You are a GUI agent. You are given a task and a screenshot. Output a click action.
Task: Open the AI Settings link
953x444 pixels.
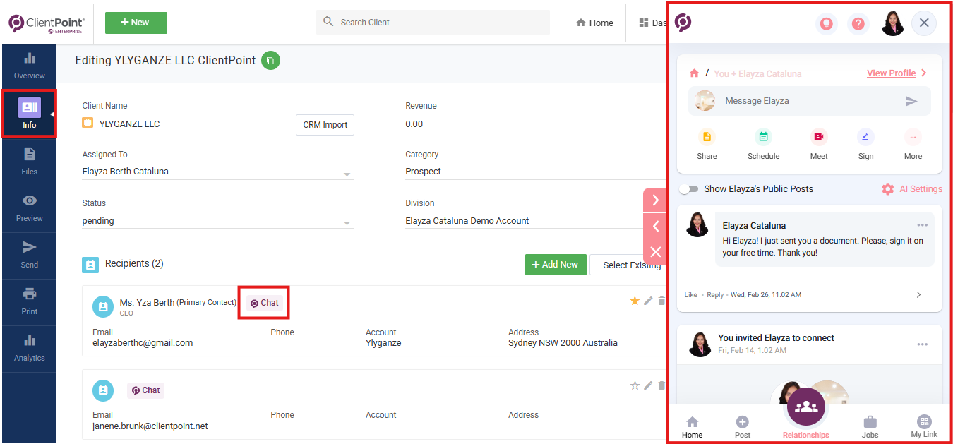921,189
